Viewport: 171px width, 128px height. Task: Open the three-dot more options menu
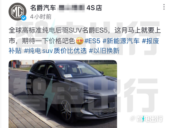[x=164, y=7]
